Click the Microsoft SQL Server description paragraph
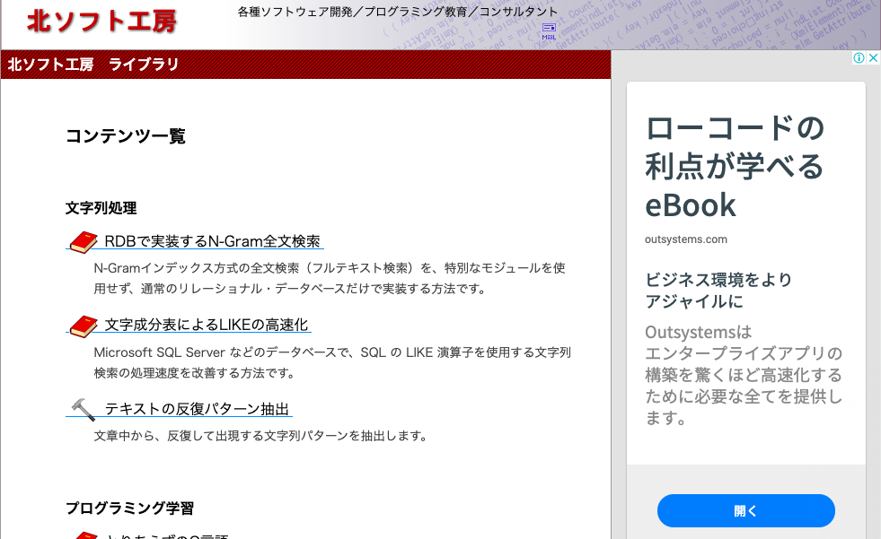Image resolution: width=881 pixels, height=539 pixels. pos(332,362)
